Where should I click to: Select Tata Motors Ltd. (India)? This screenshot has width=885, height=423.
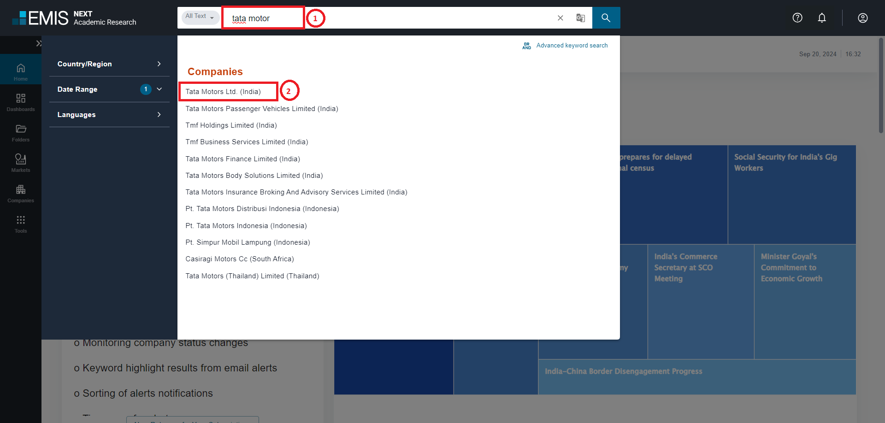(x=223, y=92)
